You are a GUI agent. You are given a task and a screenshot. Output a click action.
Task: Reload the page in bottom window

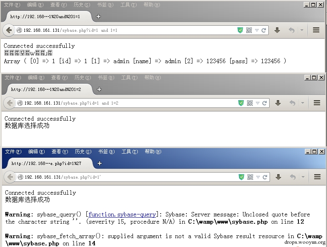265,177
